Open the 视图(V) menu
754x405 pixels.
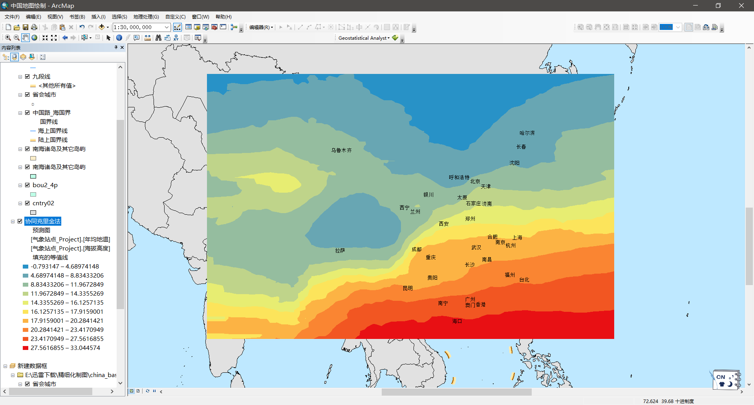point(55,17)
